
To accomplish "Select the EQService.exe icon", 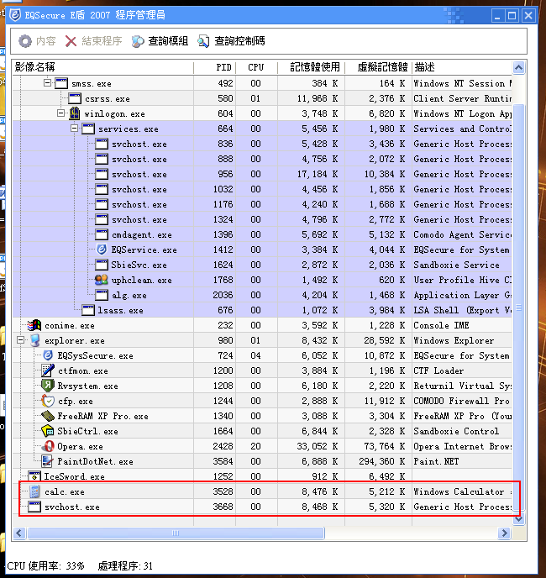I will point(102,250).
